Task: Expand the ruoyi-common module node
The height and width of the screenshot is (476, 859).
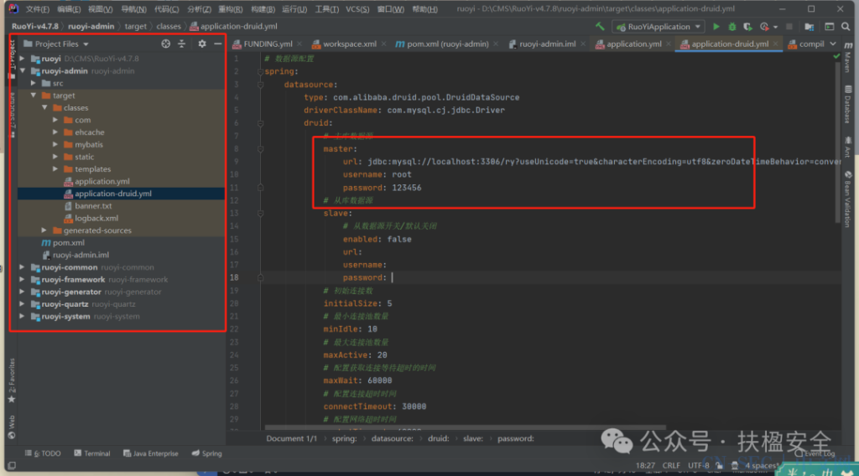Action: 22,267
